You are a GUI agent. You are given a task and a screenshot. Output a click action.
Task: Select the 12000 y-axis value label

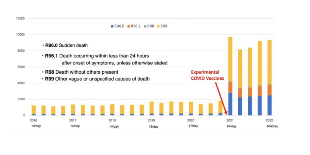(x=20, y=18)
